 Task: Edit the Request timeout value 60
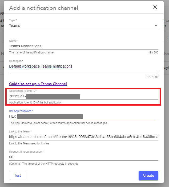pos(84,157)
